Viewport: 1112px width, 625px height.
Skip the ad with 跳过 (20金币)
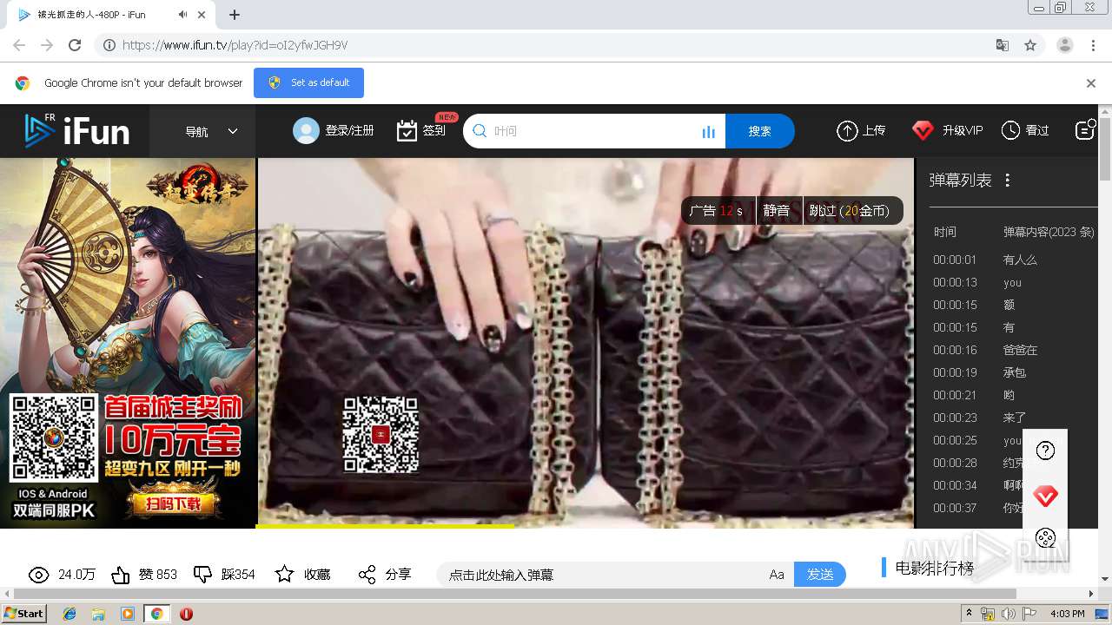pyautogui.click(x=849, y=210)
